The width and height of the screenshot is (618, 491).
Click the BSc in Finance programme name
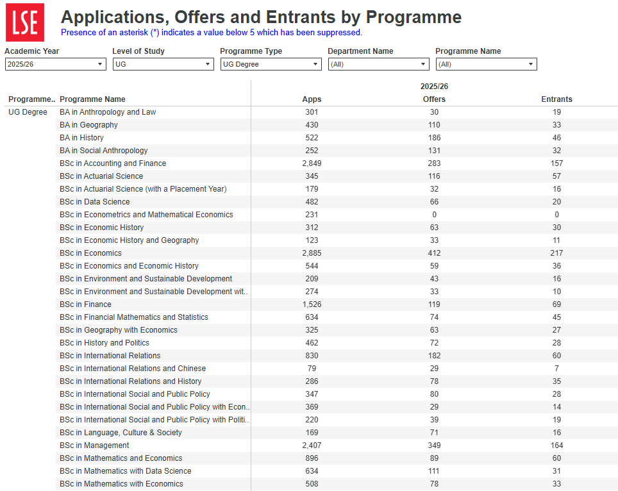pos(85,304)
